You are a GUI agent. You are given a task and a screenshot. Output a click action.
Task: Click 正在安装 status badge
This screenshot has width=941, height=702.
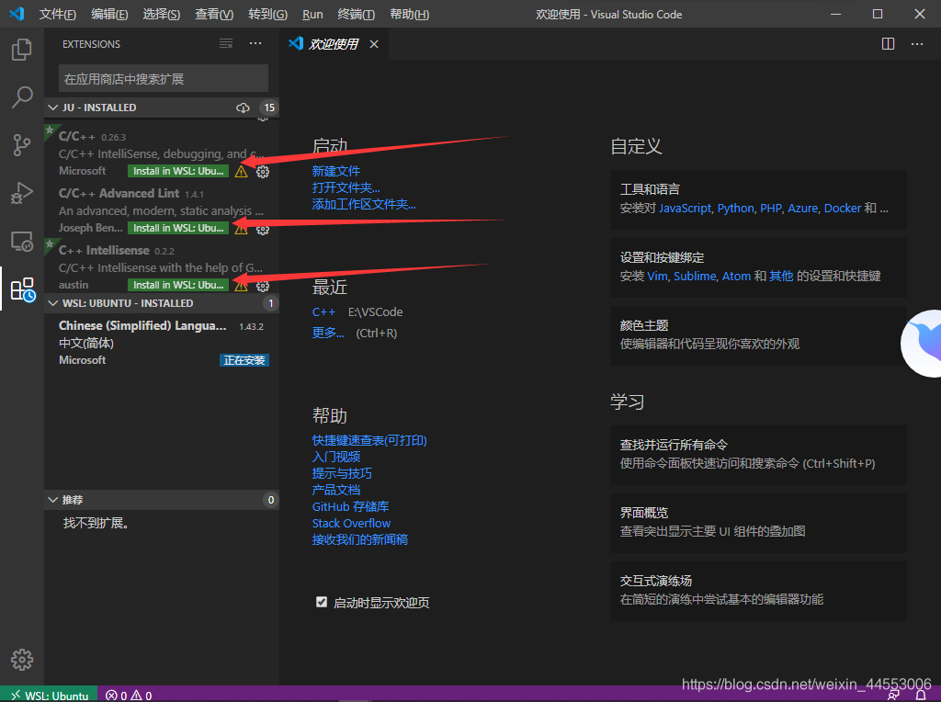click(x=244, y=360)
